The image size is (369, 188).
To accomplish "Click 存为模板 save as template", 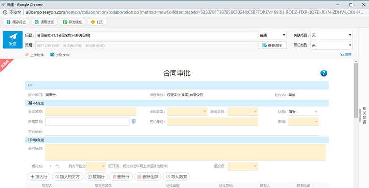I will pyautogui.click(x=72, y=22).
